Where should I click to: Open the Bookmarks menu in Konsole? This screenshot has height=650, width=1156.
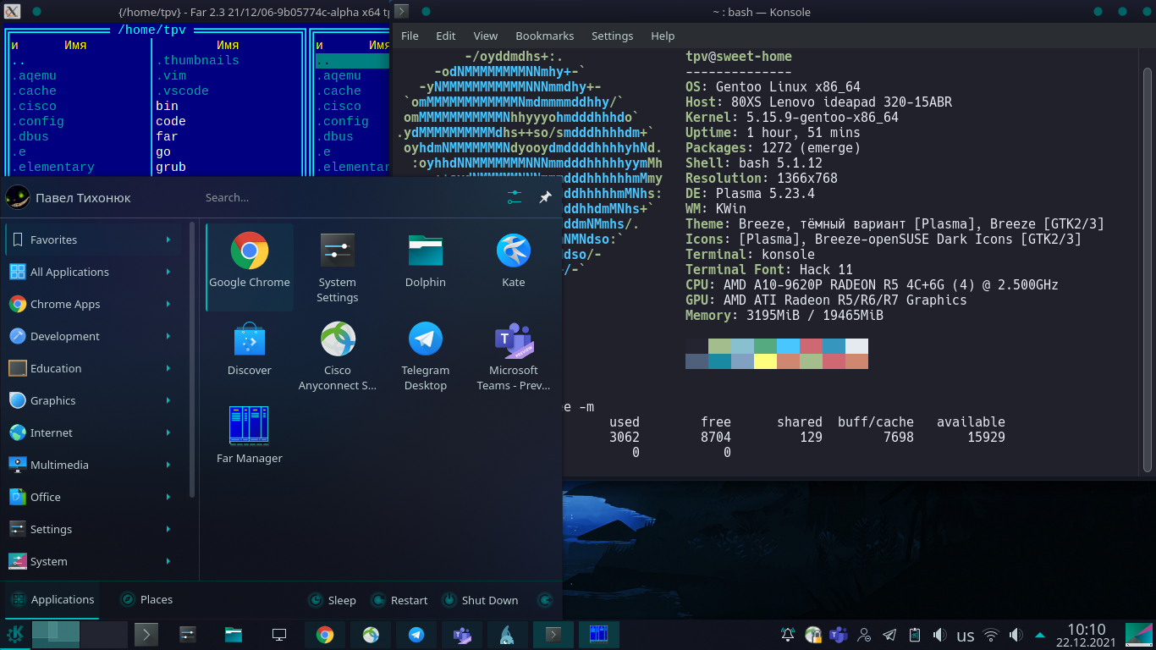544,36
